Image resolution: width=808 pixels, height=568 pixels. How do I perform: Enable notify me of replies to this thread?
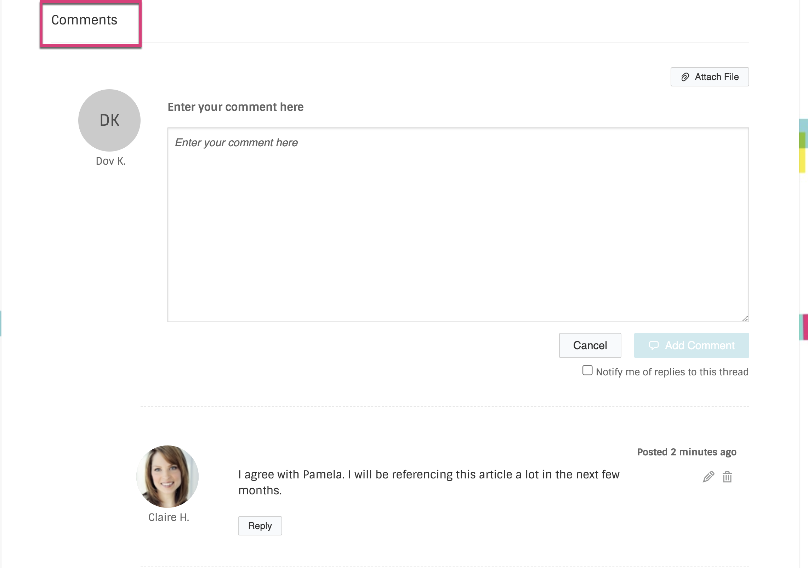coord(587,371)
